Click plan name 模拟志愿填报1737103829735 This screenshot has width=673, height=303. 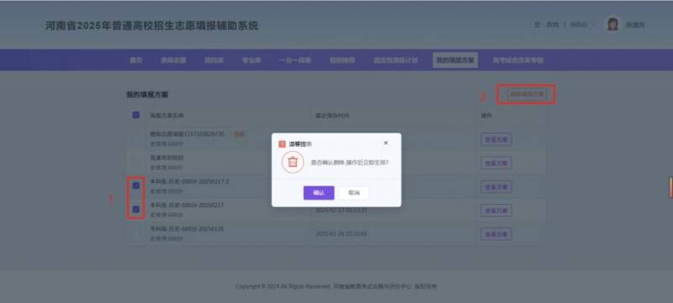[x=187, y=134]
